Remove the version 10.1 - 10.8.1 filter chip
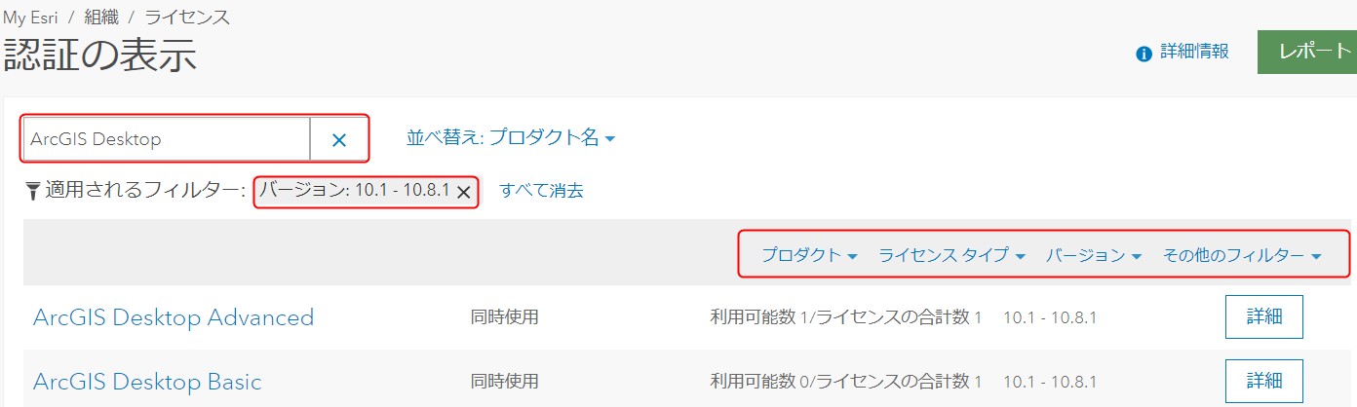 (x=464, y=192)
